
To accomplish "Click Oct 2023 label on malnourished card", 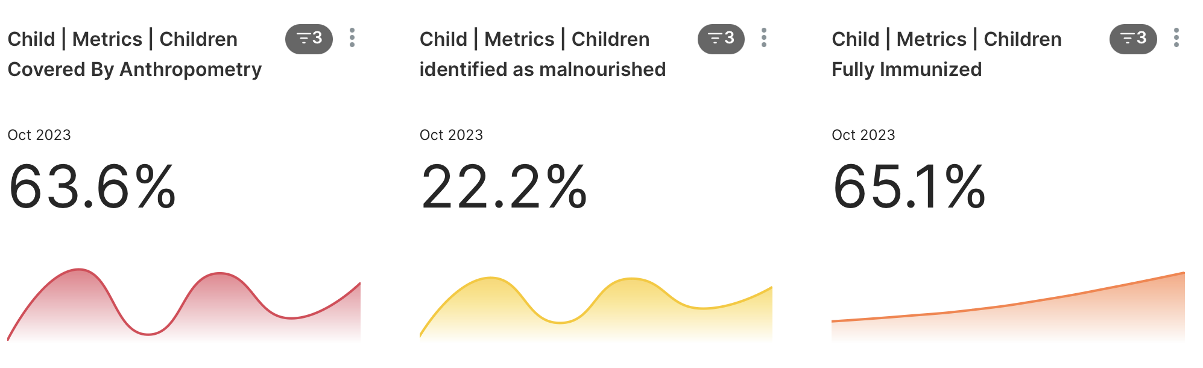I will [451, 135].
